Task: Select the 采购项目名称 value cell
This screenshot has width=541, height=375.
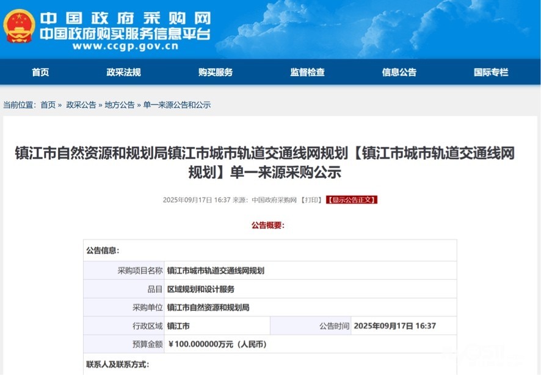Action: [216, 271]
